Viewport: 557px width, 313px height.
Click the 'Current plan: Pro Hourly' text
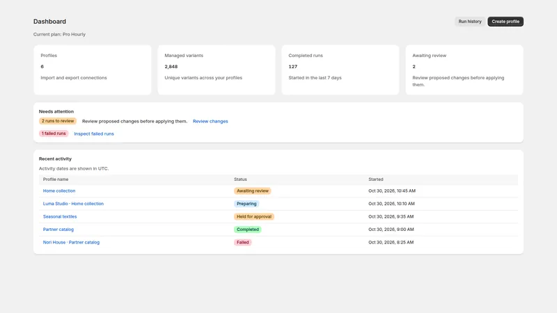59,34
